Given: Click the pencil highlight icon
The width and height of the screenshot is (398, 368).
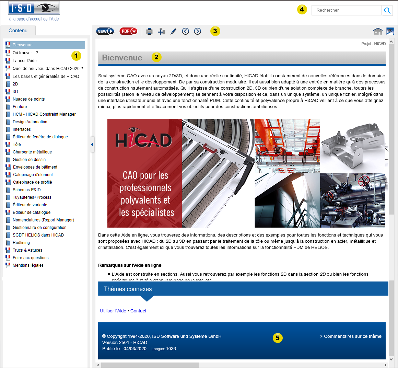Looking at the screenshot, I should click(173, 32).
